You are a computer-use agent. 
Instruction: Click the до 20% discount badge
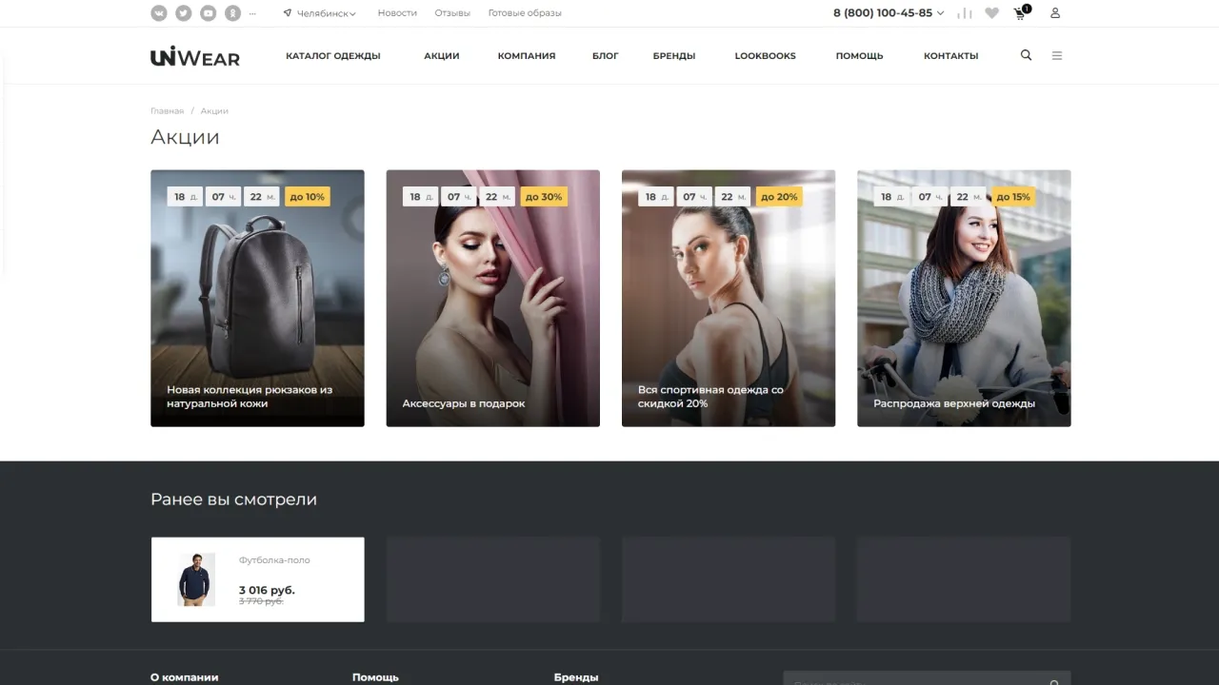coord(779,197)
